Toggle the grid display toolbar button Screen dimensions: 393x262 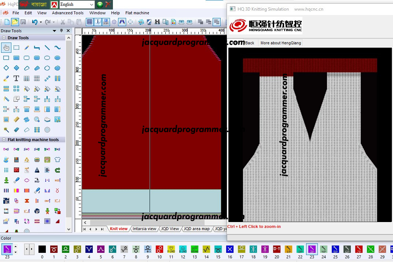tap(89, 22)
